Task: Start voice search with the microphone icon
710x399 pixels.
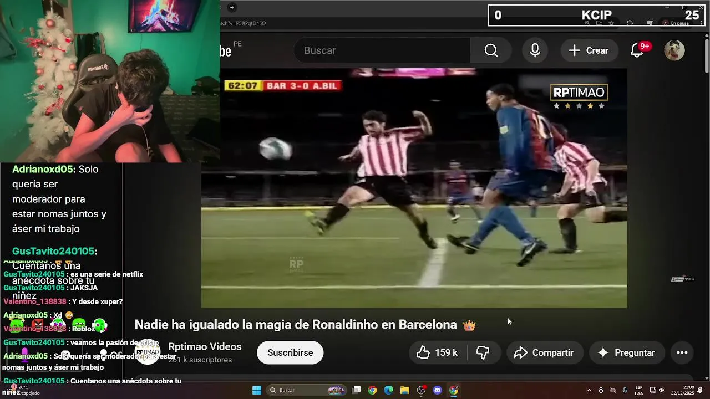Action: [535, 50]
